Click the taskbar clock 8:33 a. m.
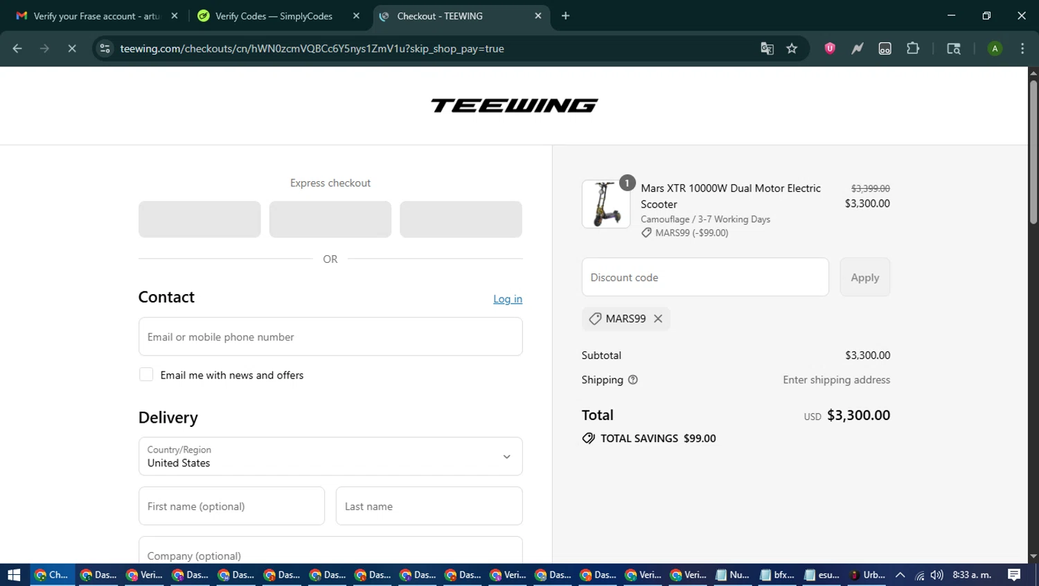The height and width of the screenshot is (586, 1039). [x=972, y=575]
